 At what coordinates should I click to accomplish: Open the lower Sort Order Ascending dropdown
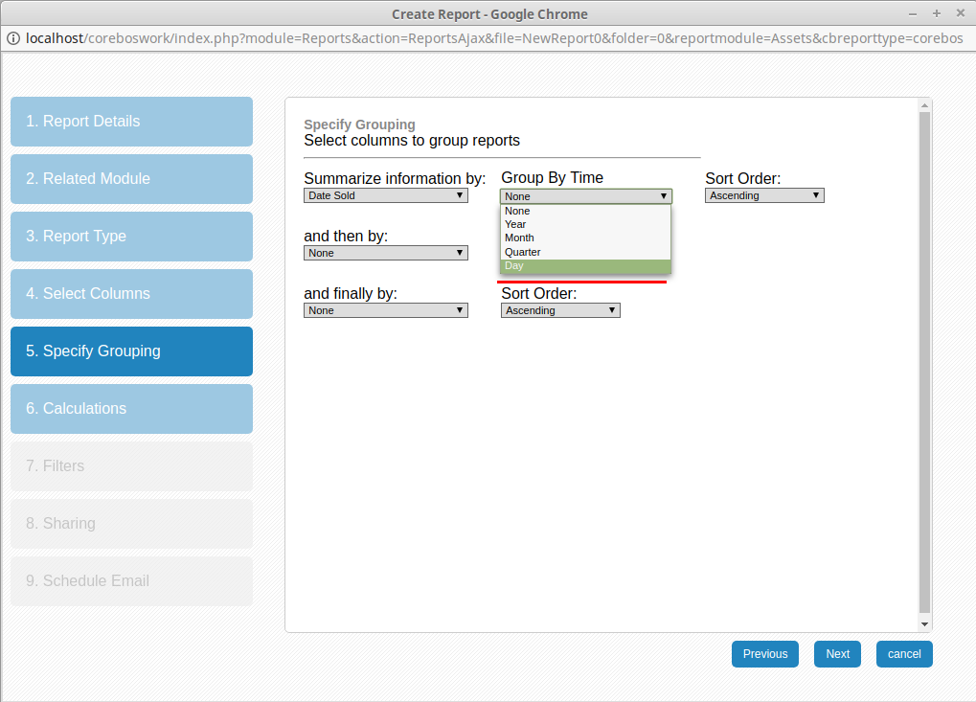tap(559, 310)
